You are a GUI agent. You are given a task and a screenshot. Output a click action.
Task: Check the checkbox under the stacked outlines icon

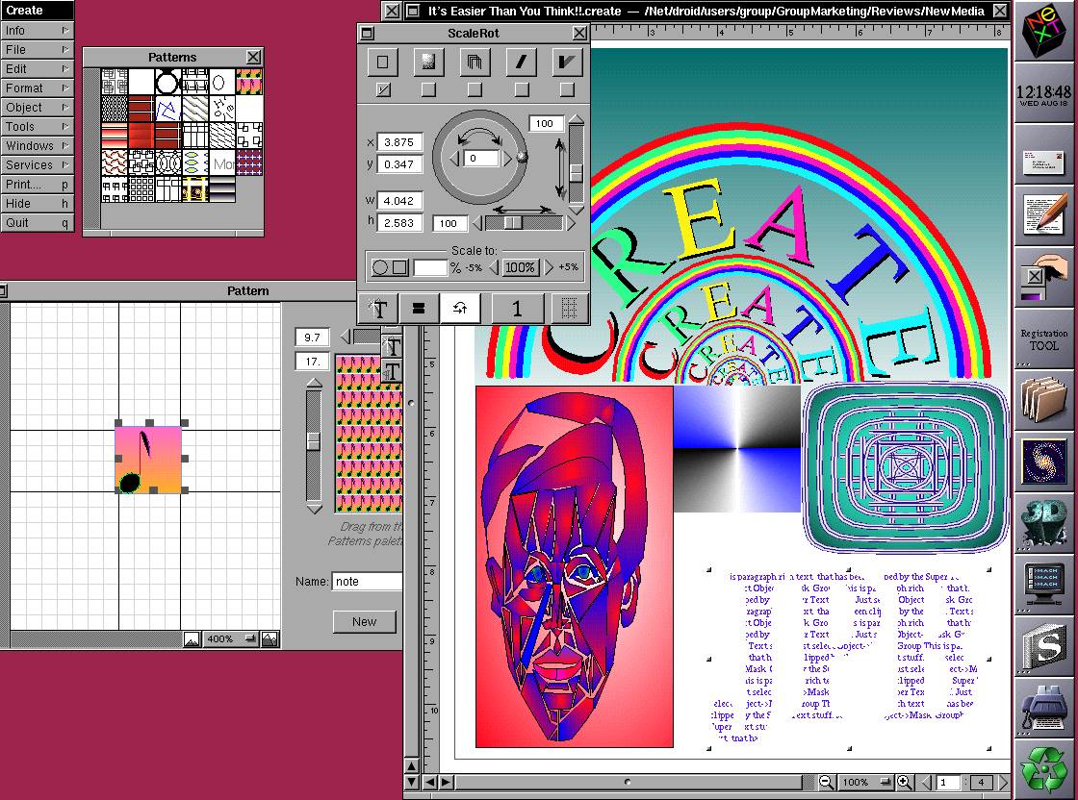tap(475, 89)
